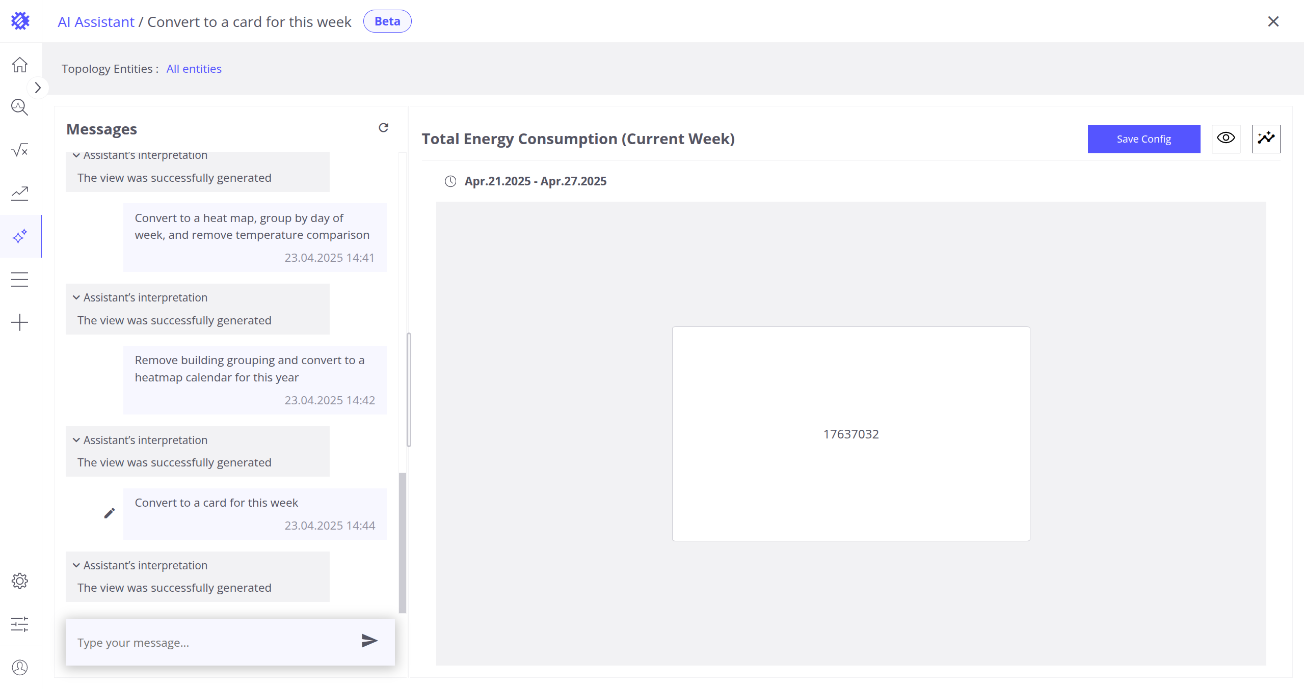Open the hamburger list menu icon
1304x689 pixels.
pos(20,279)
